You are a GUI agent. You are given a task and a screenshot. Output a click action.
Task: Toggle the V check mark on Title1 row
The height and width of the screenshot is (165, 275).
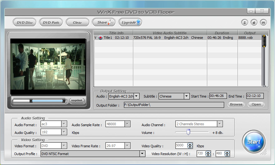[x=95, y=38]
